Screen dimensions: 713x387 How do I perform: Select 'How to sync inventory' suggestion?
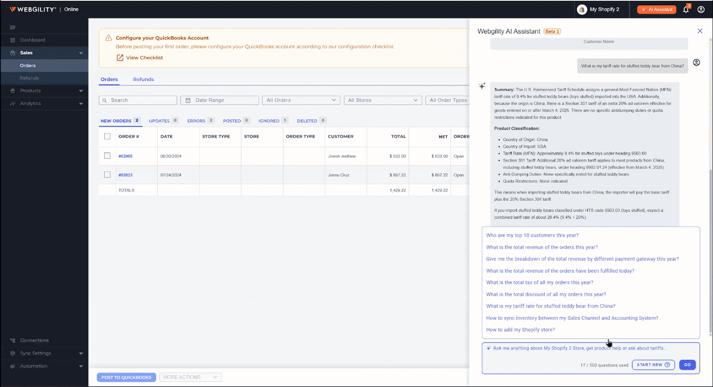[572, 318]
